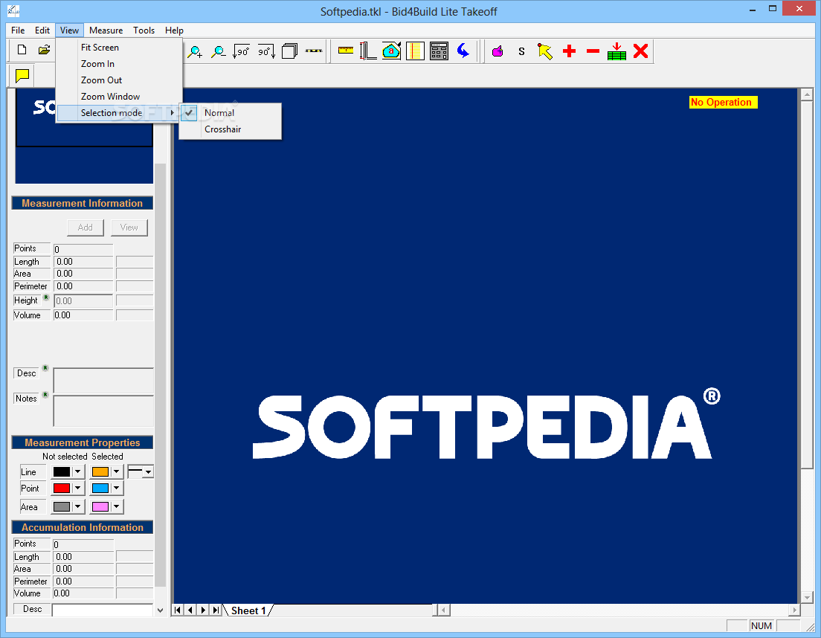Image resolution: width=821 pixels, height=638 pixels.
Task: Open Point not-selected color dropdown
Action: tap(77, 489)
